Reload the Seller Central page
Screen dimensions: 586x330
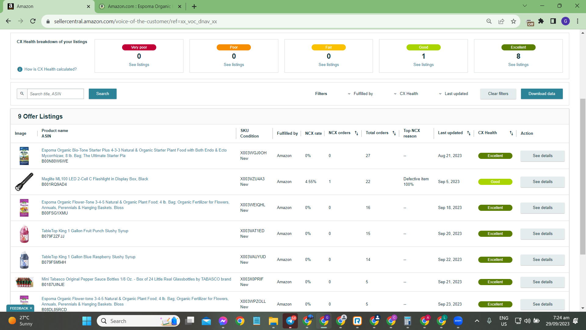[x=33, y=21]
